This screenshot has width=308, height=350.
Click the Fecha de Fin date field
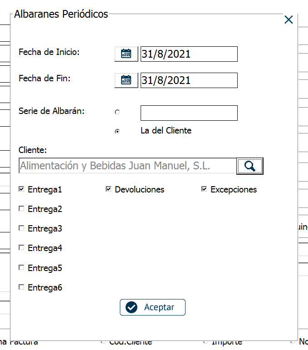click(189, 80)
